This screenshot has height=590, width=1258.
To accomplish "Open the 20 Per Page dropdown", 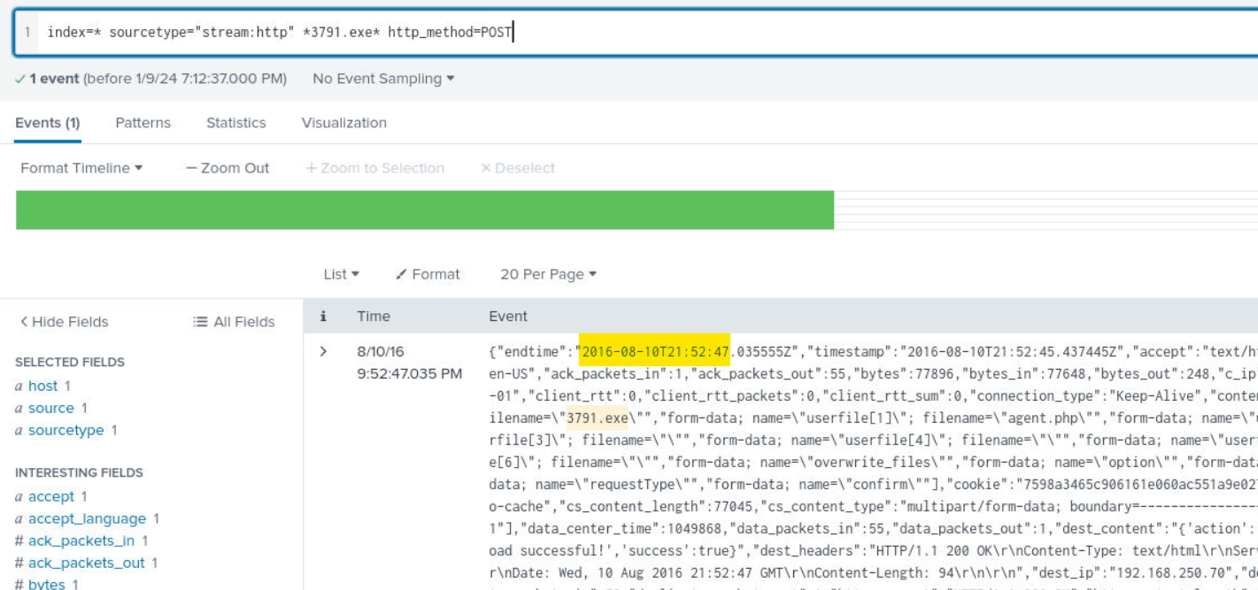I will 548,274.
